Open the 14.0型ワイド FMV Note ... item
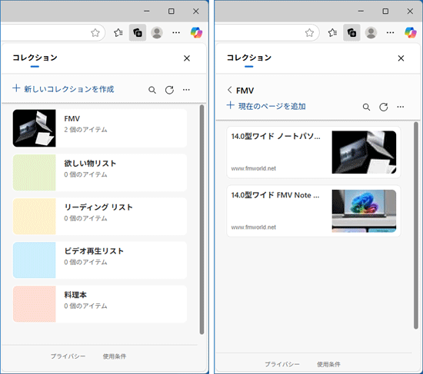Viewport: 423px width, 374px height. (x=314, y=211)
